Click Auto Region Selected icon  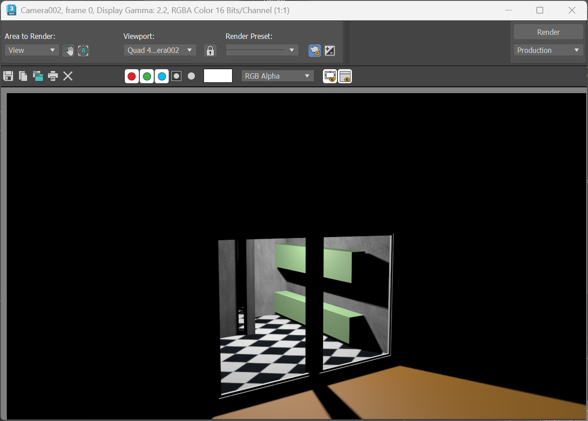point(83,50)
